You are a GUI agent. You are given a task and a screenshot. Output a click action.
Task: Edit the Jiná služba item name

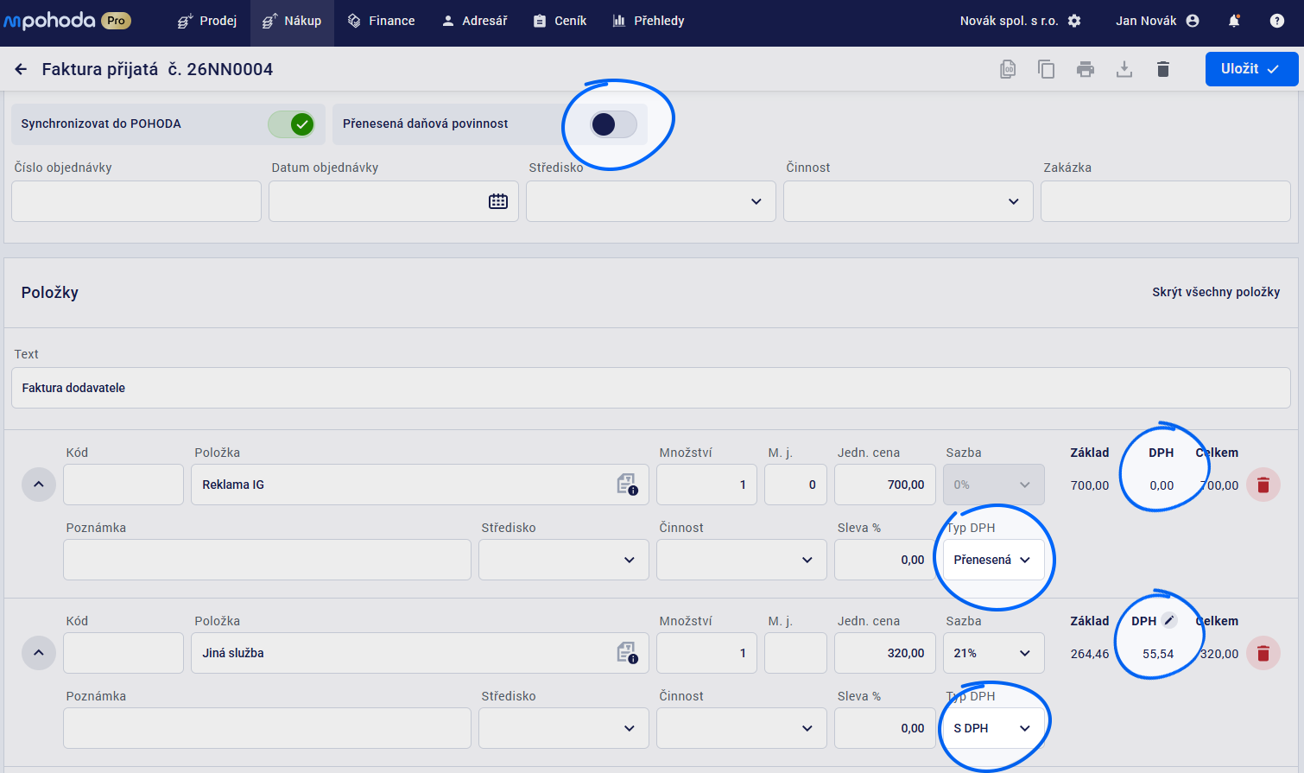point(420,653)
